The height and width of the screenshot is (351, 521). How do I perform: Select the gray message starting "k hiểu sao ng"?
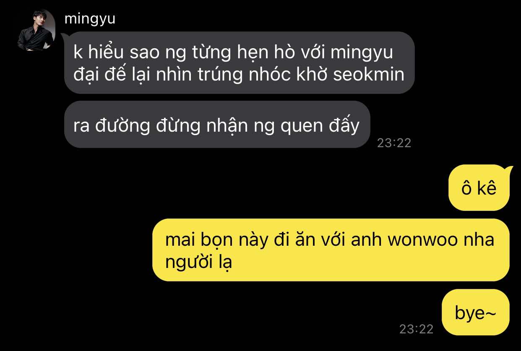tap(239, 63)
